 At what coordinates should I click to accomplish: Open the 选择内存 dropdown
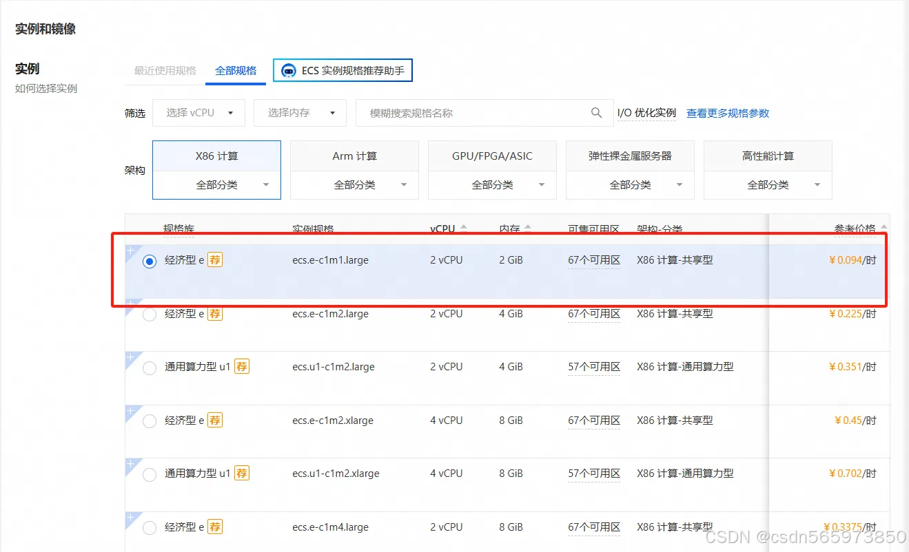299,113
